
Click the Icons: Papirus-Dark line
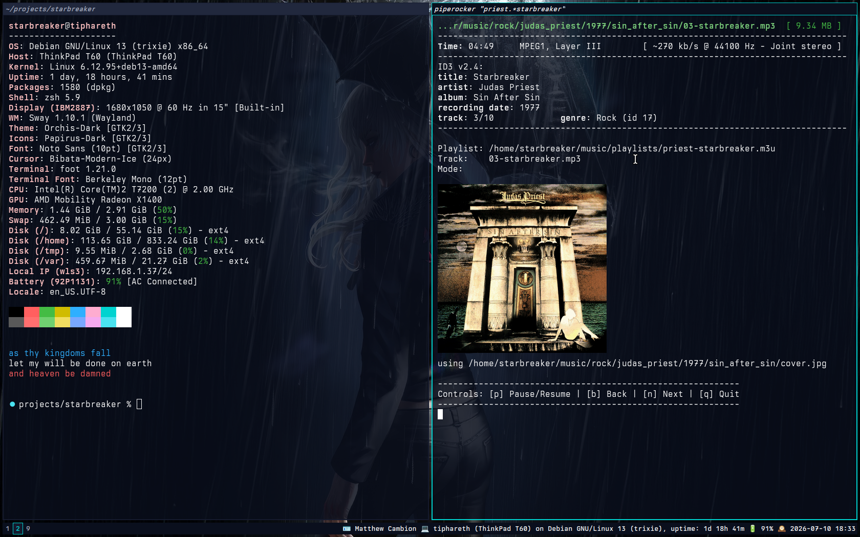pos(80,138)
